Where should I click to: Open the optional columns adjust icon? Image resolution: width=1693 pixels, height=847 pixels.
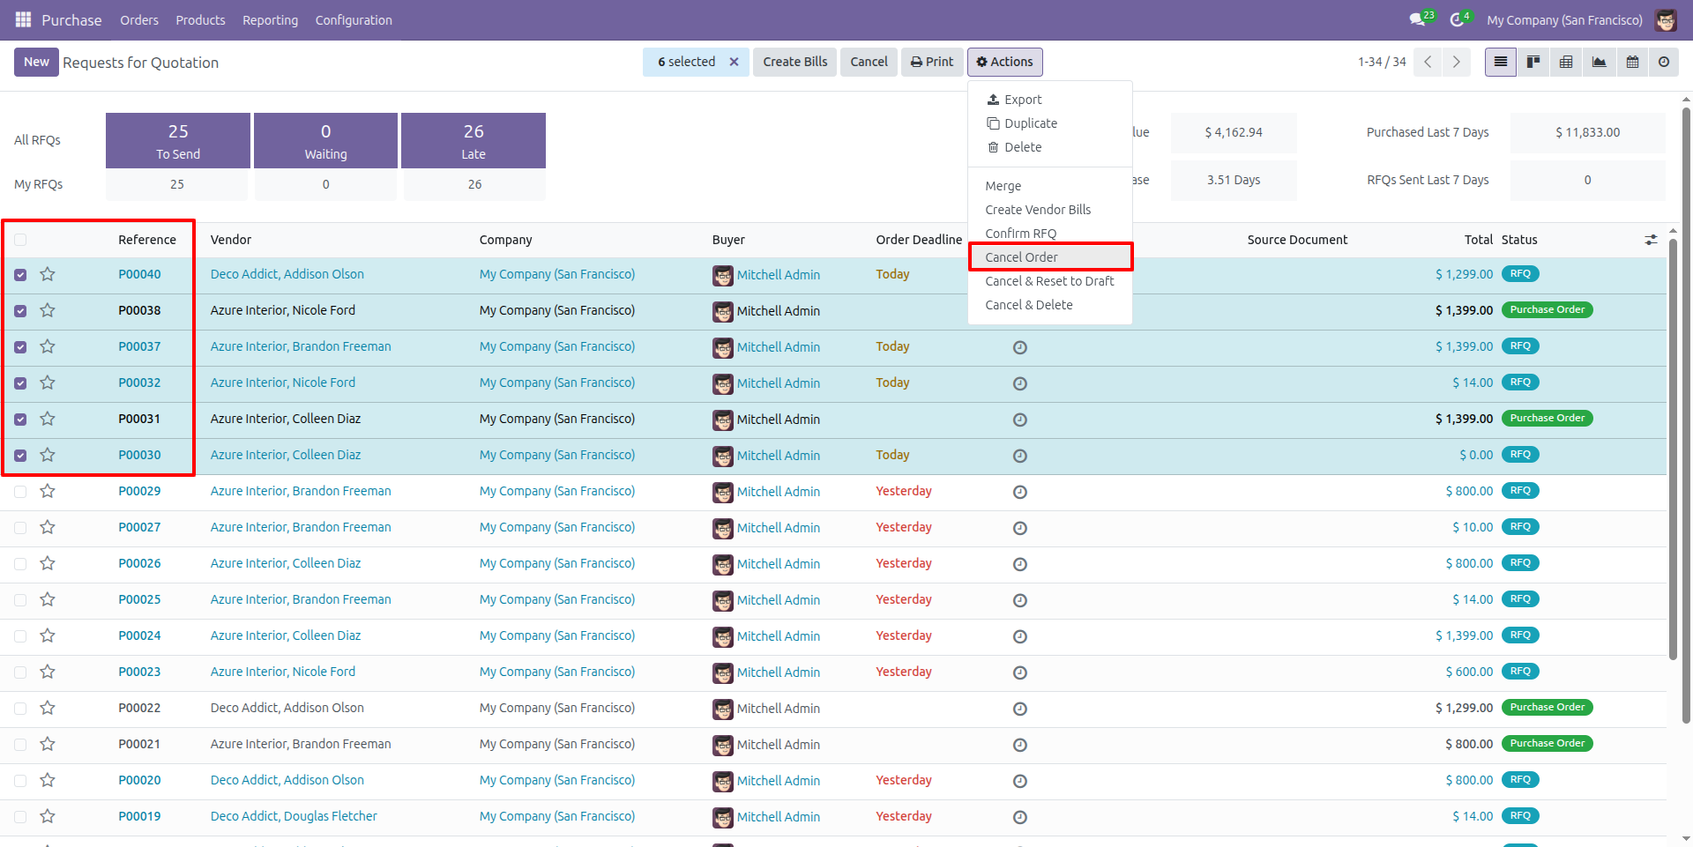[x=1651, y=240]
